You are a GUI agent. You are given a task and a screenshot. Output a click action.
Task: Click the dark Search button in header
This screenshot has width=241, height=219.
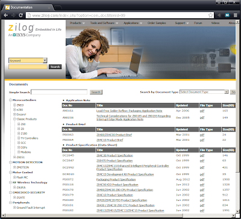(x=55, y=67)
